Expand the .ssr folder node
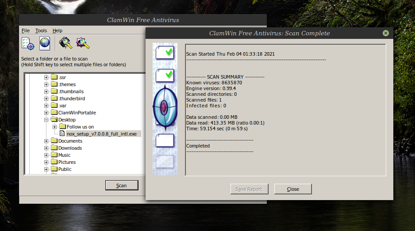 click(46, 77)
